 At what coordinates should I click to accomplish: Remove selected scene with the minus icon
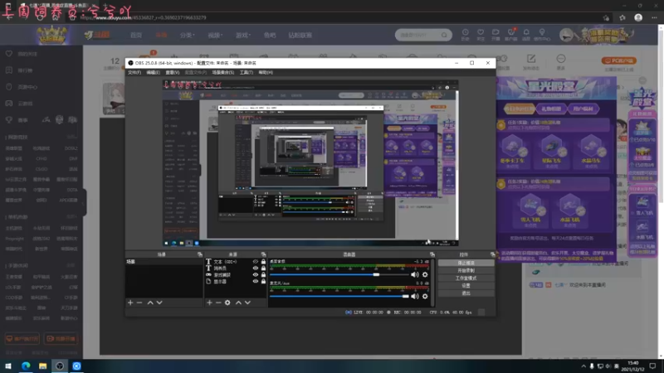tap(139, 303)
